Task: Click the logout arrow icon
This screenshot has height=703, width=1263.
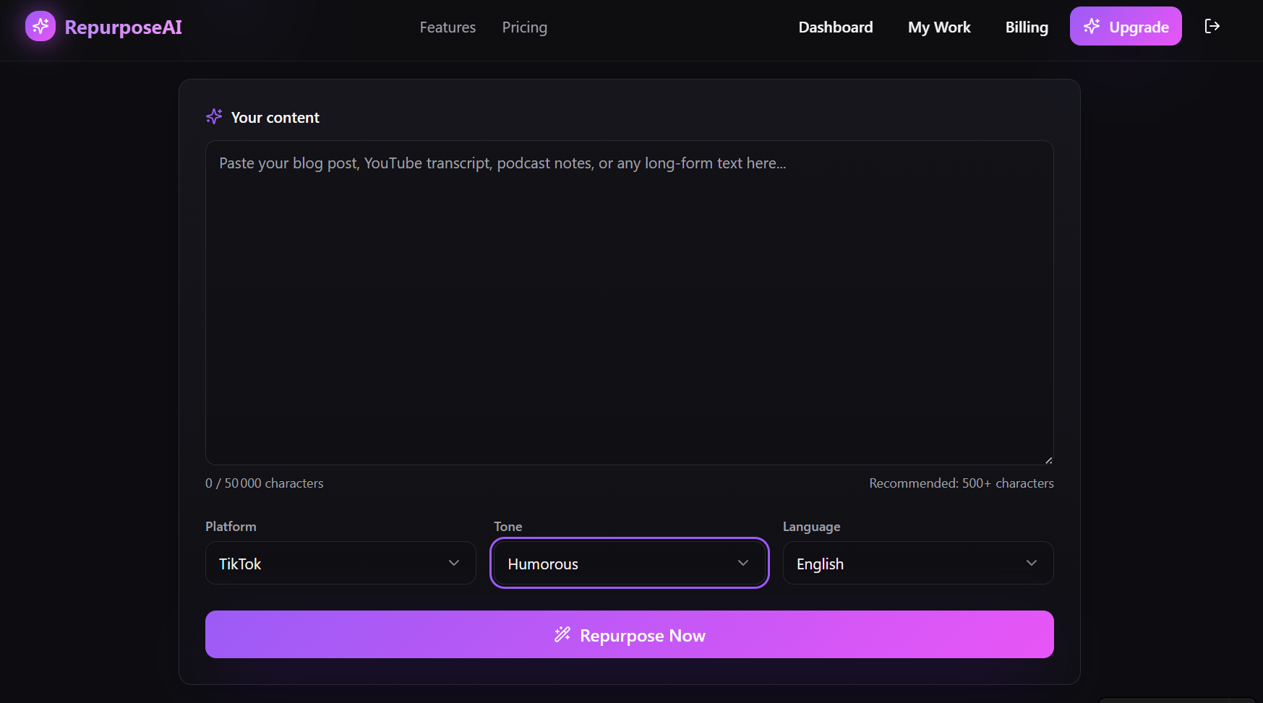Action: coord(1212,26)
